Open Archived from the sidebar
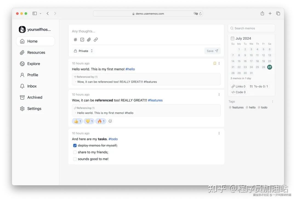The height and width of the screenshot is (201, 296). pos(35,97)
